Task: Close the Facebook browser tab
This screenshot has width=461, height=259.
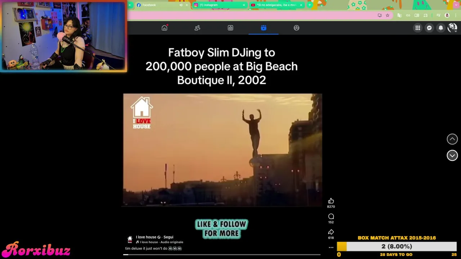Action: coord(187,5)
